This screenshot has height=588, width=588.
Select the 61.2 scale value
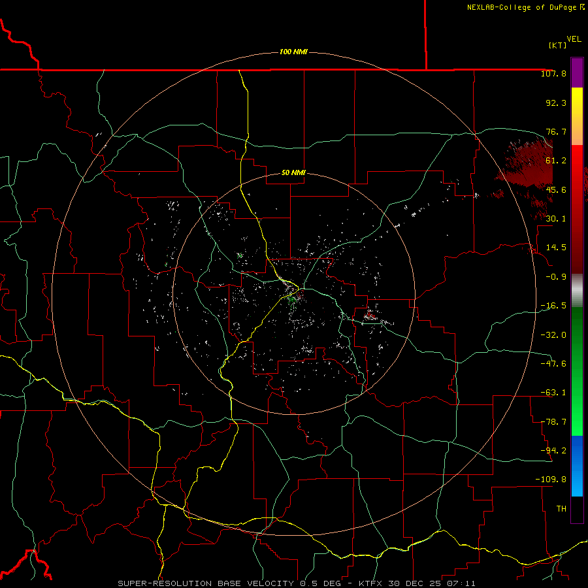coord(556,161)
